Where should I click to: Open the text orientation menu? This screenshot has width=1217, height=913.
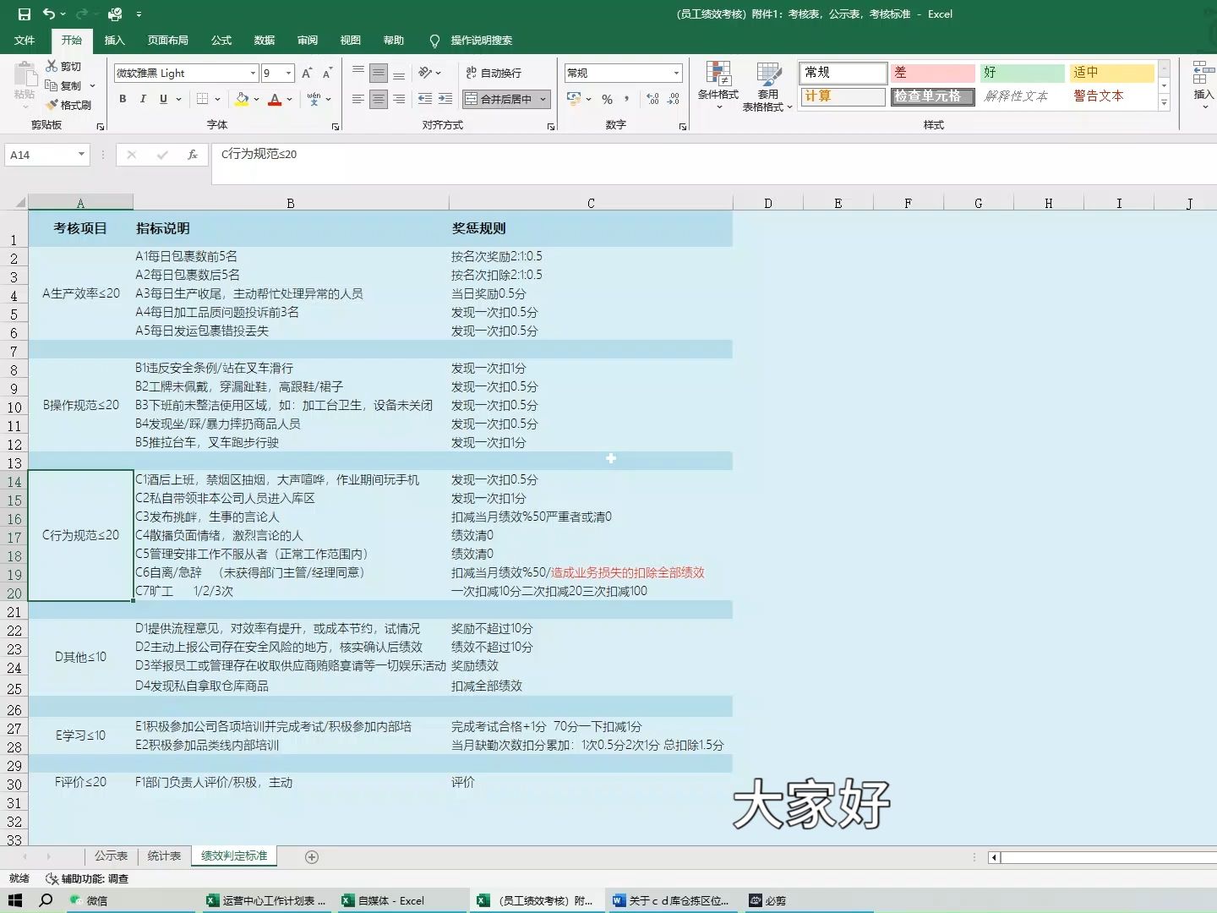click(429, 73)
